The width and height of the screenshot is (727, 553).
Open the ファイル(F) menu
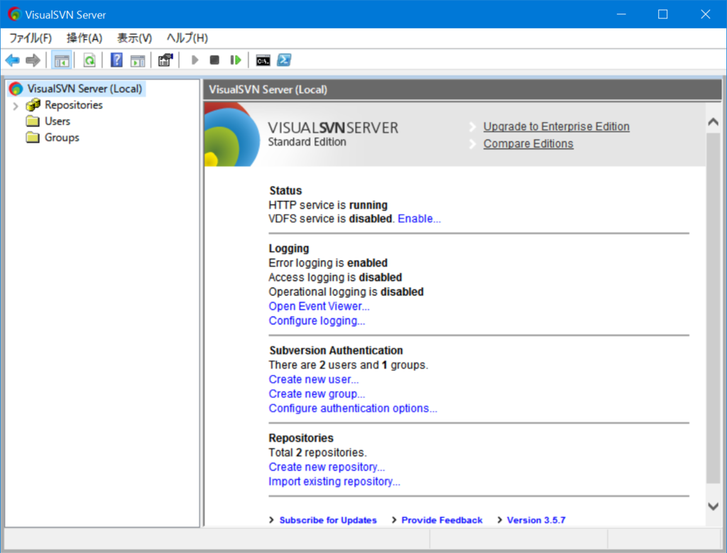pos(31,38)
